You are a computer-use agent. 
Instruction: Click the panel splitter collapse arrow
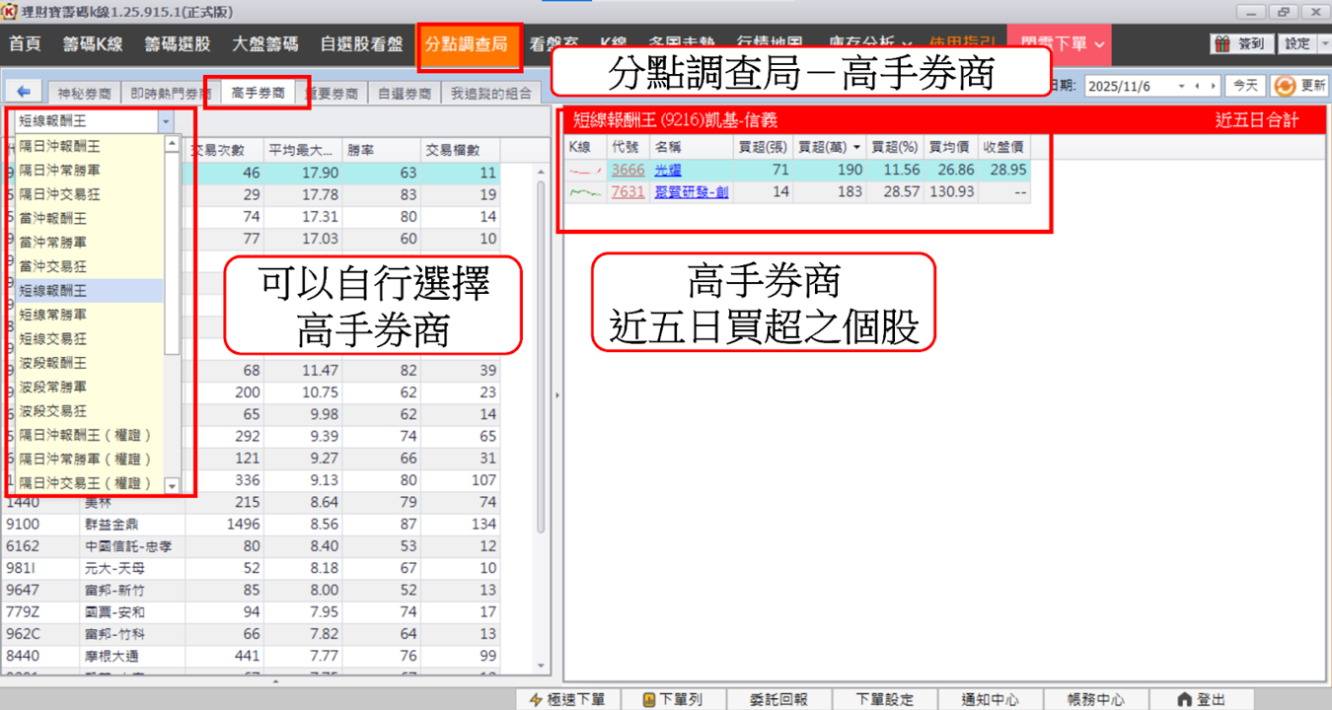(x=556, y=394)
